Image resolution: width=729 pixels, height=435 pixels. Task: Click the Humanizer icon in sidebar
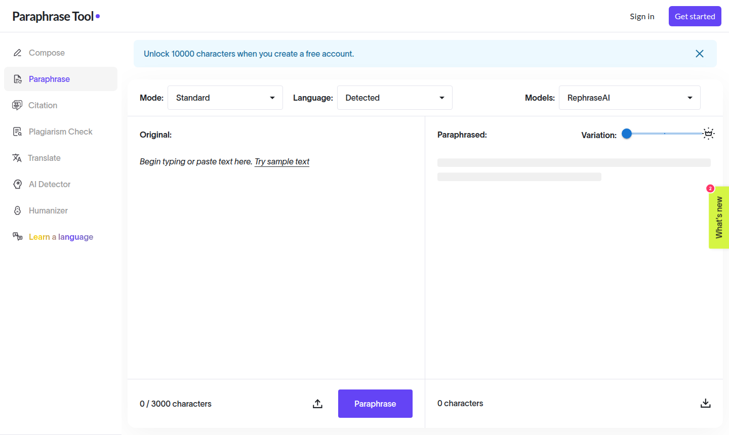pyautogui.click(x=18, y=210)
